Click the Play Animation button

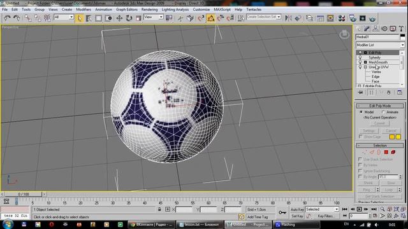pos(359,209)
